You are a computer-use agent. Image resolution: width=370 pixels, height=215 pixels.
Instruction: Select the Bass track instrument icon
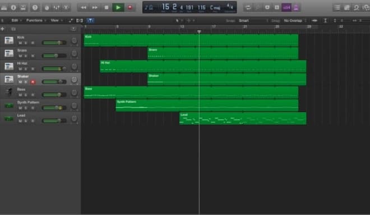click(10, 92)
